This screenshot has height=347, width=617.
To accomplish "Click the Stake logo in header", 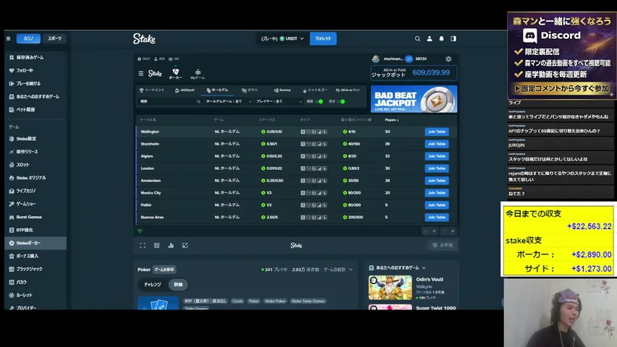I will [x=144, y=38].
